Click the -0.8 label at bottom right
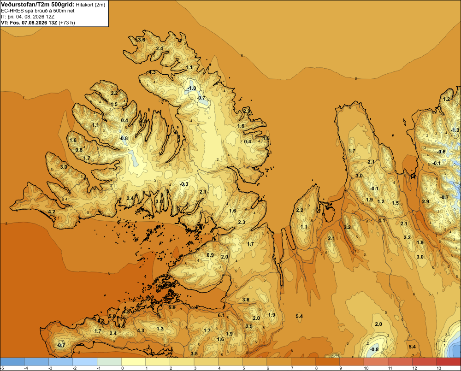Viewport: 461px width, 371px height. click(x=374, y=349)
